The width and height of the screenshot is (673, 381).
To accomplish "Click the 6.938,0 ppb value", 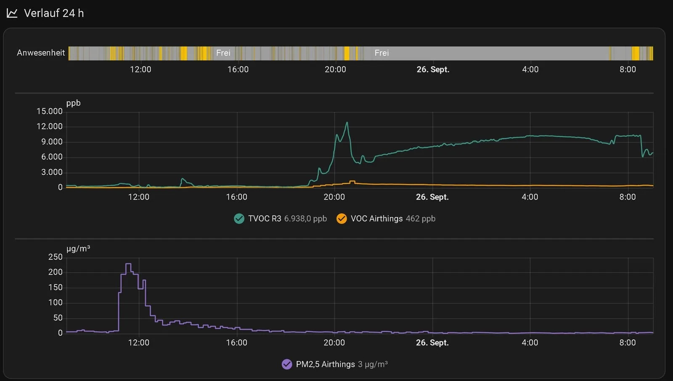I will click(305, 218).
